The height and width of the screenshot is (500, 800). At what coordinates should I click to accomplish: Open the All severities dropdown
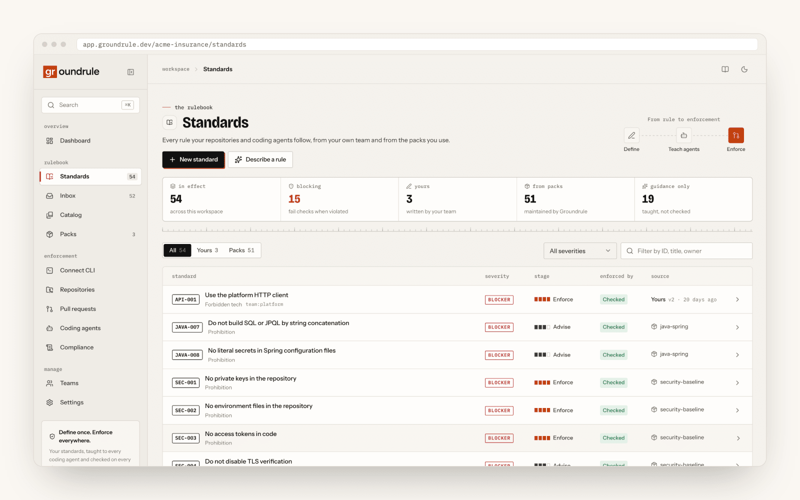(x=580, y=251)
